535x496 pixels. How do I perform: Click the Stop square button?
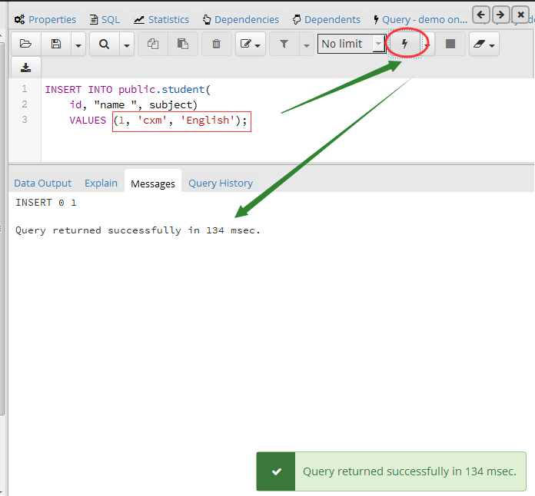tap(450, 44)
